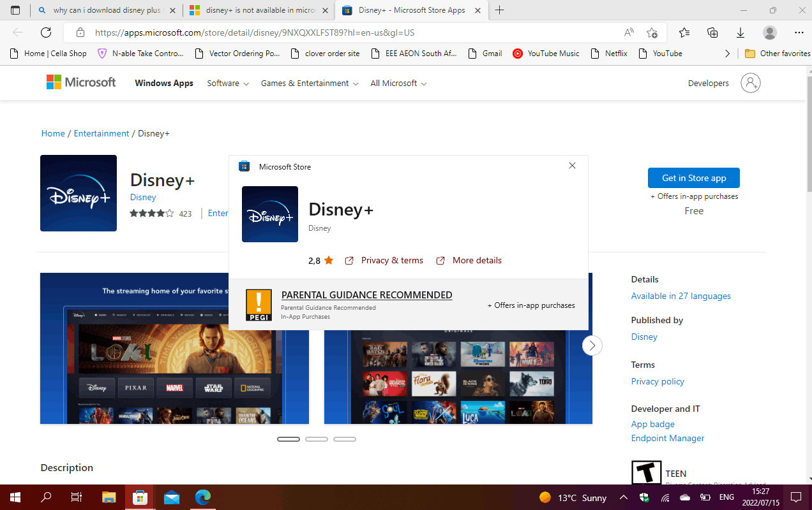812x510 pixels.
Task: Click the Edge profile avatar icon
Action: pos(770,33)
